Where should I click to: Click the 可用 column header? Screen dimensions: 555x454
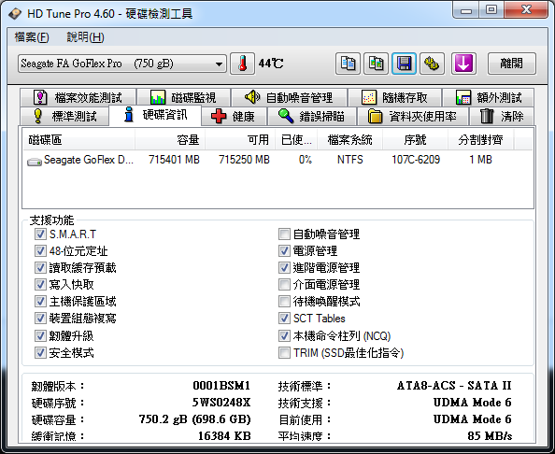[239, 140]
